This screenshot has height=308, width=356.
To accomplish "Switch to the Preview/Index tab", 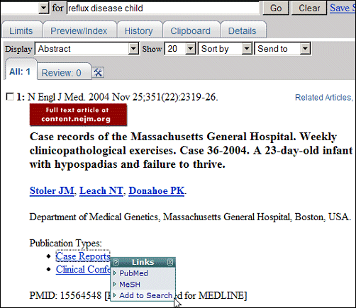I will click(79, 30).
